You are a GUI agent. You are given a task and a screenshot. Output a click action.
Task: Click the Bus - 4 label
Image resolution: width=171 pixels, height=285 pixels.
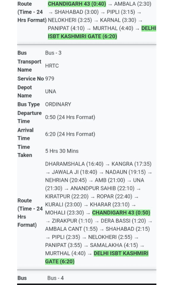[x=56, y=278]
